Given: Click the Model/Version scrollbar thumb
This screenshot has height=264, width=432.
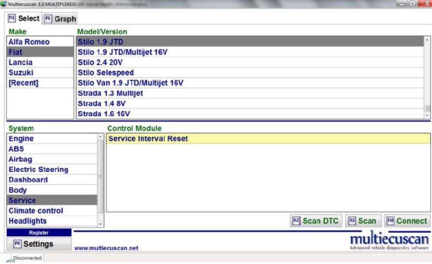Looking at the screenshot, I should pos(427,108).
